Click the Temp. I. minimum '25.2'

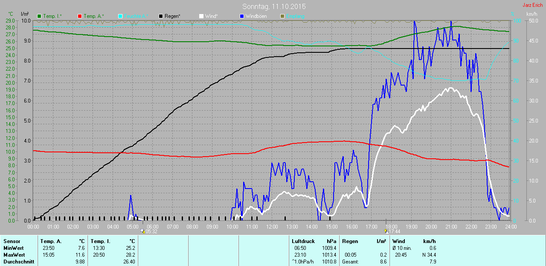pyautogui.click(x=130, y=248)
